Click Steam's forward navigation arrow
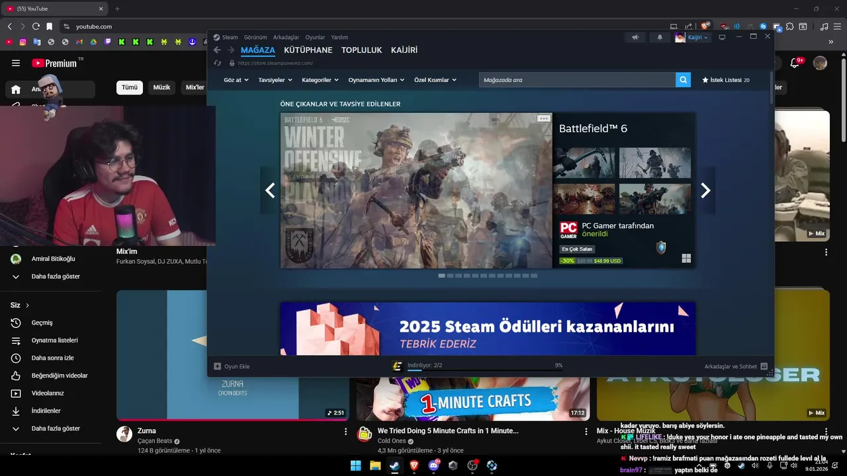Viewport: 847px width, 476px height. pyautogui.click(x=231, y=50)
